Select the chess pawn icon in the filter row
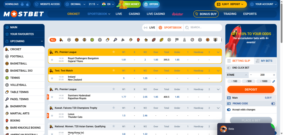 184,40
